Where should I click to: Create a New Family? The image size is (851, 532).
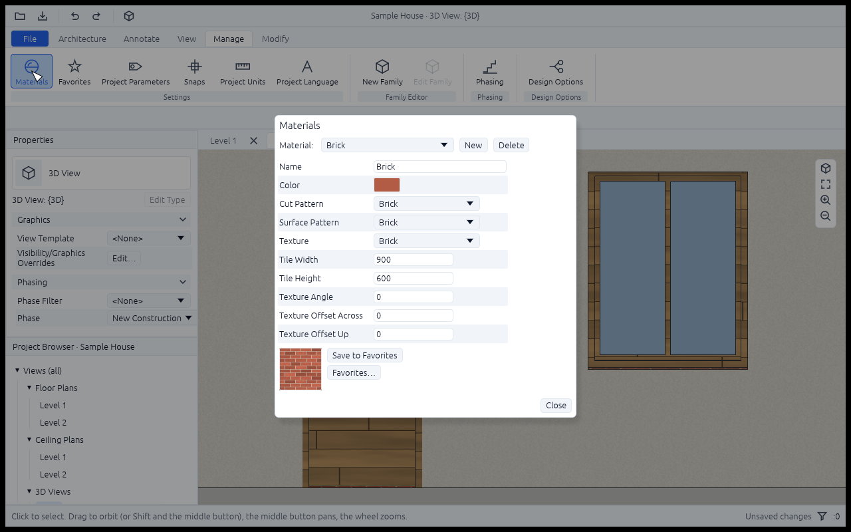pyautogui.click(x=382, y=71)
